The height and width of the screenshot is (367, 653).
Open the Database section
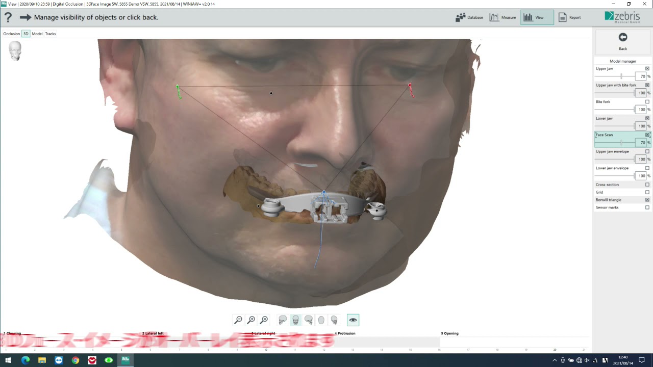pos(469,17)
